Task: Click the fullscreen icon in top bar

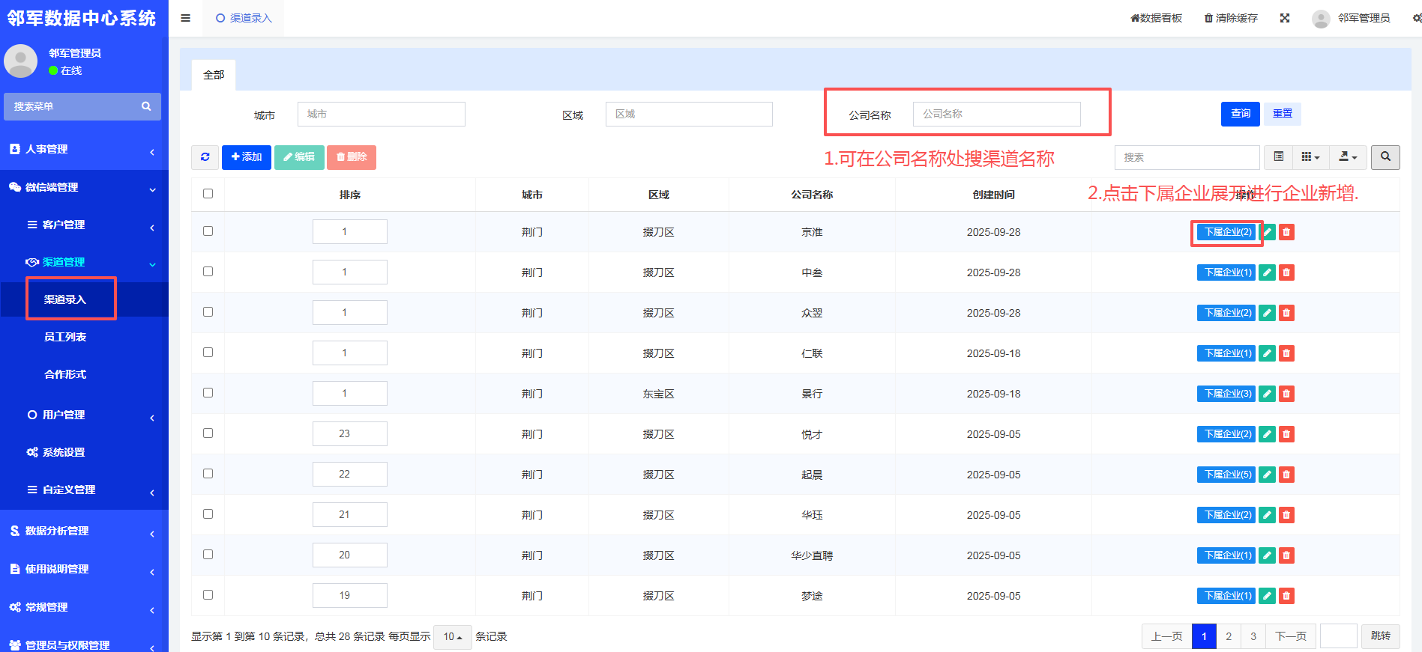Action: click(1284, 18)
